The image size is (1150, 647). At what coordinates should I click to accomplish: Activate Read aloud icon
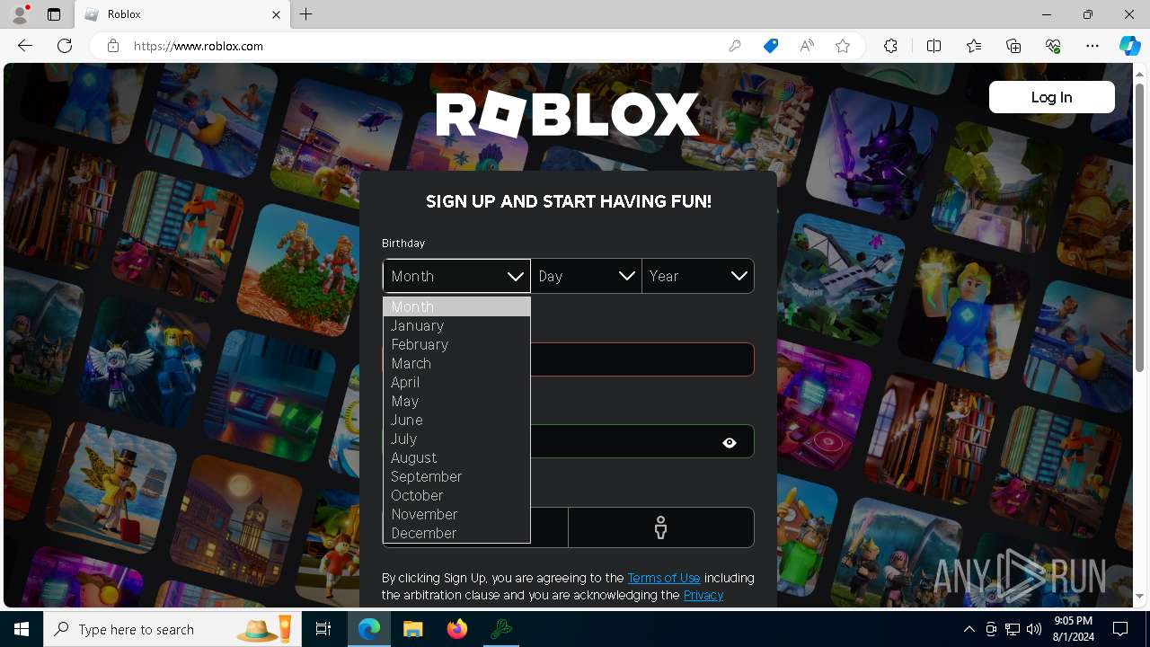coord(807,46)
